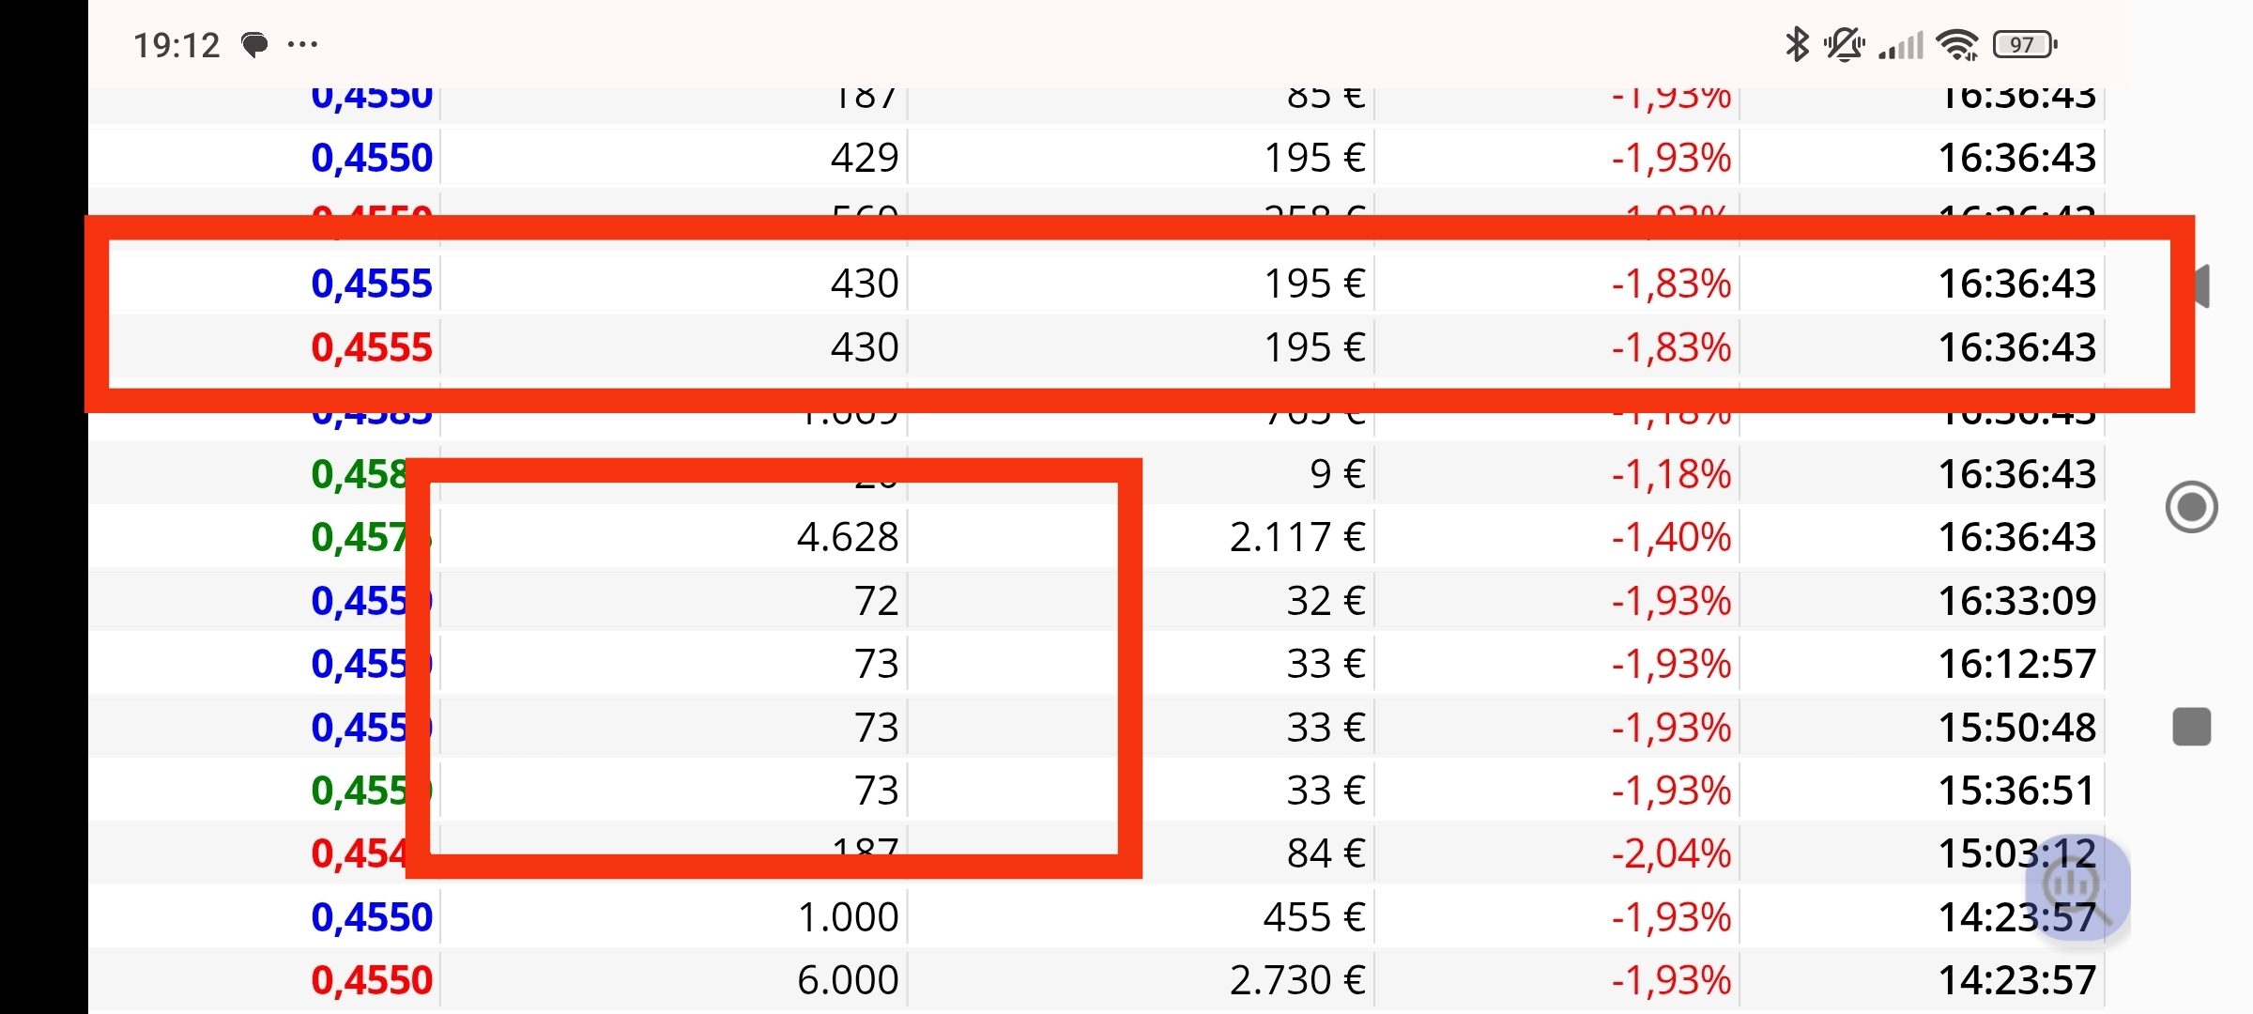Select the blue 0,4555 price cell

point(372,284)
